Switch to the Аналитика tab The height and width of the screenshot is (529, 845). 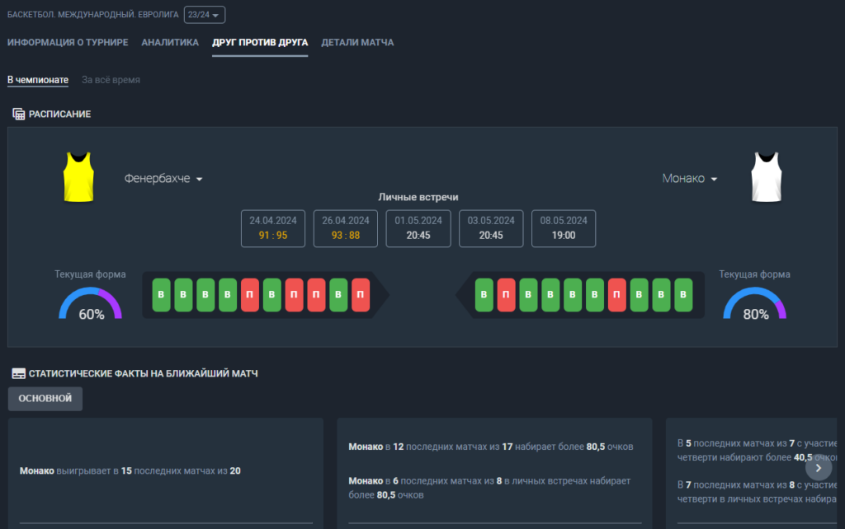(x=170, y=43)
